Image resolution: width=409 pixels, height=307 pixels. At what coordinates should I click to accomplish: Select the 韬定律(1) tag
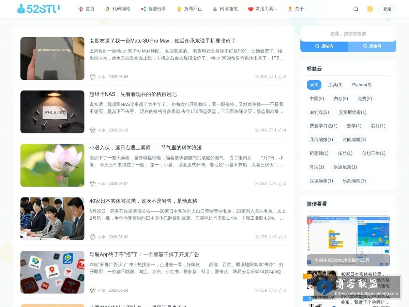click(x=319, y=153)
